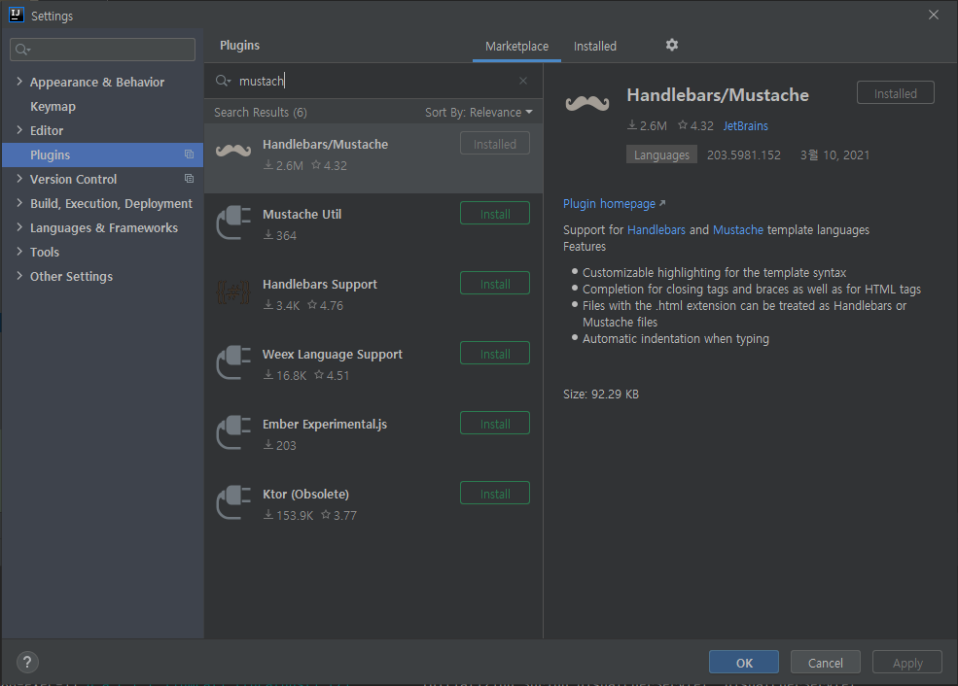
Task: Open the Handlebars link in description
Action: (656, 230)
